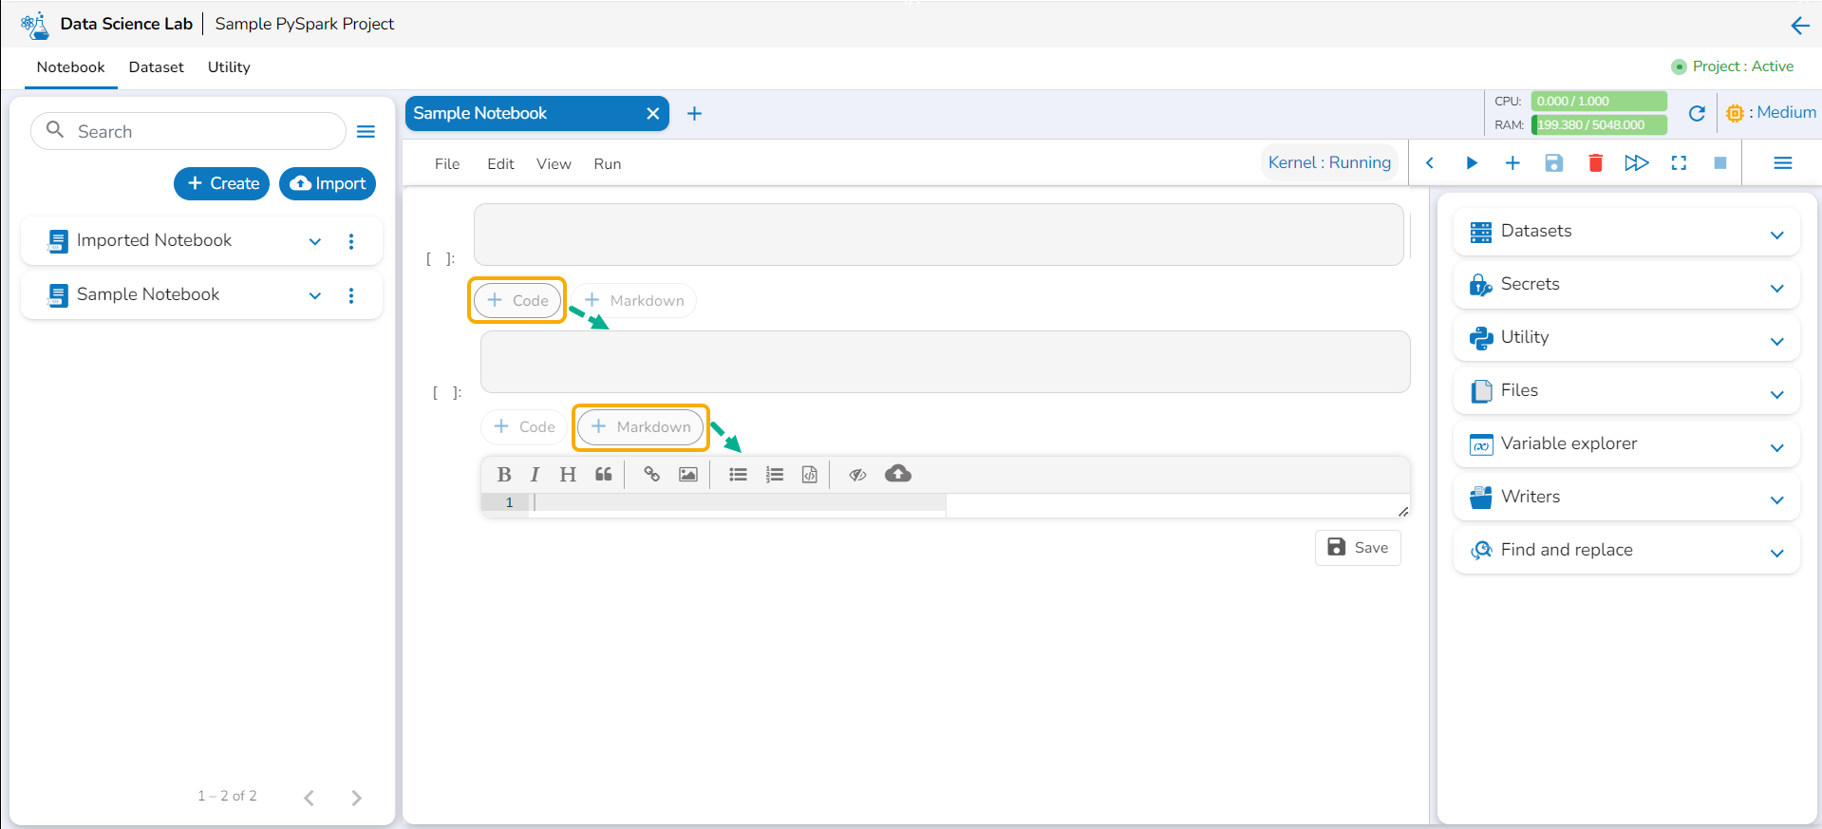Click the Create notebook button
The height and width of the screenshot is (829, 1822).
tap(222, 183)
